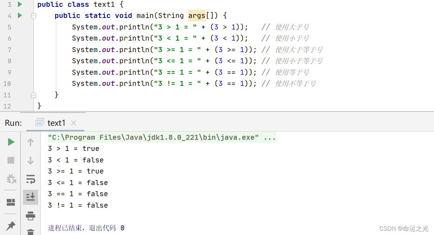Collapse the main method fold marker on line 4
This screenshot has height=235, width=434.
click(x=33, y=16)
